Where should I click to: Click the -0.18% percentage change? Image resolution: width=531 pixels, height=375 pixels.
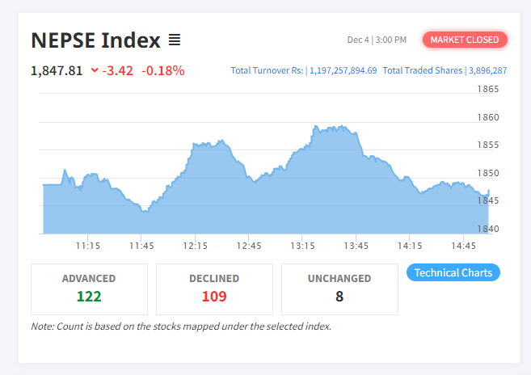pos(162,70)
